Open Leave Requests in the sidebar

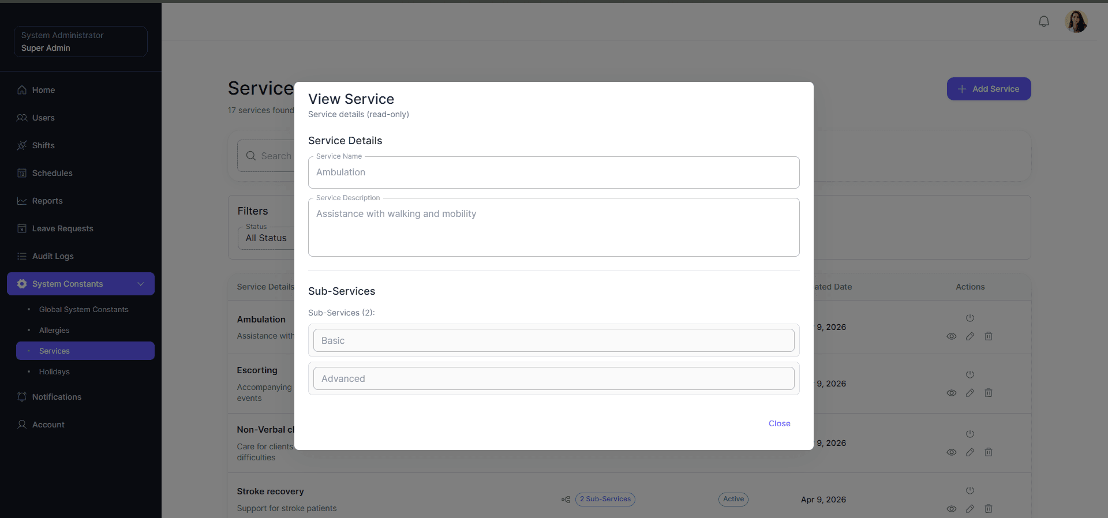click(x=81, y=228)
